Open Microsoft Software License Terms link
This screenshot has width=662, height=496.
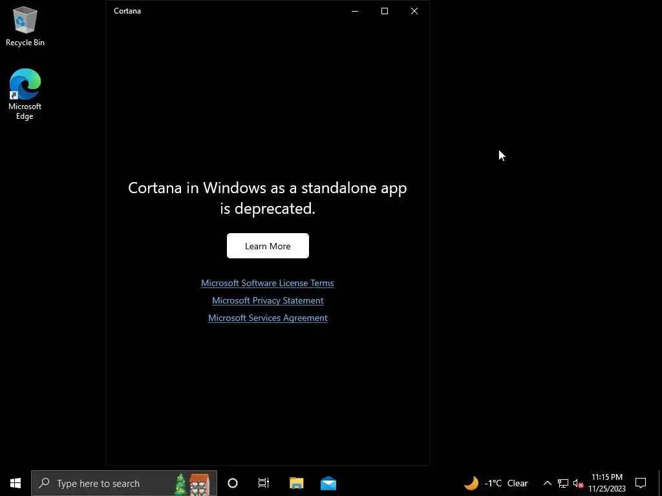(x=267, y=283)
